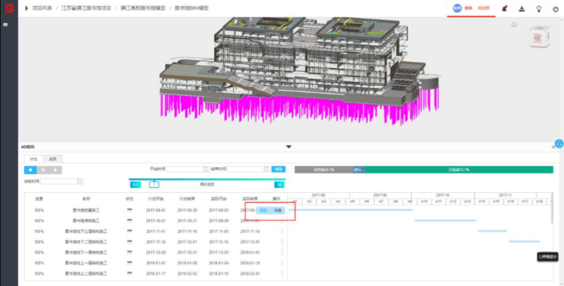Open the more menu for row starting 2017-11-16

click(282, 242)
